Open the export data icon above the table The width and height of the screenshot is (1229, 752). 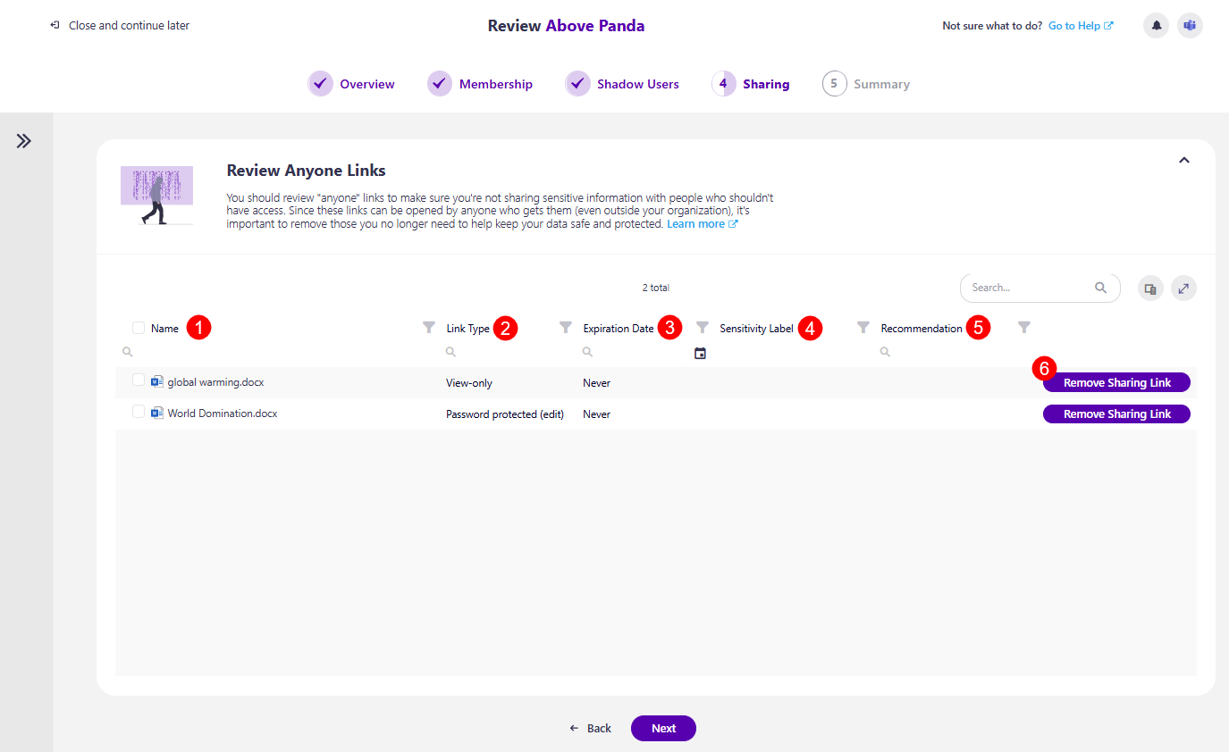pyautogui.click(x=1150, y=288)
